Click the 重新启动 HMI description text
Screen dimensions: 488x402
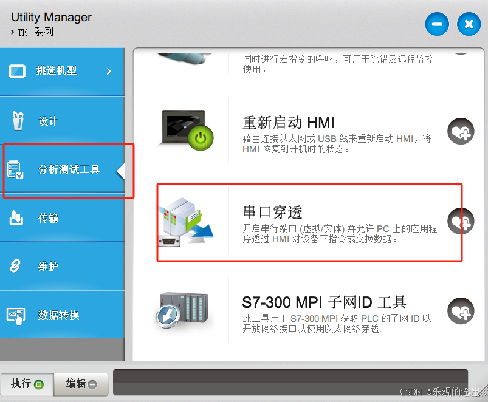tap(337, 144)
